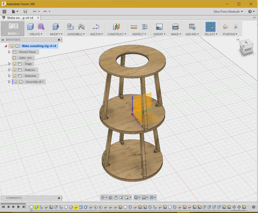
Task: Open the ASSEMBLE menu
Action: point(76,34)
